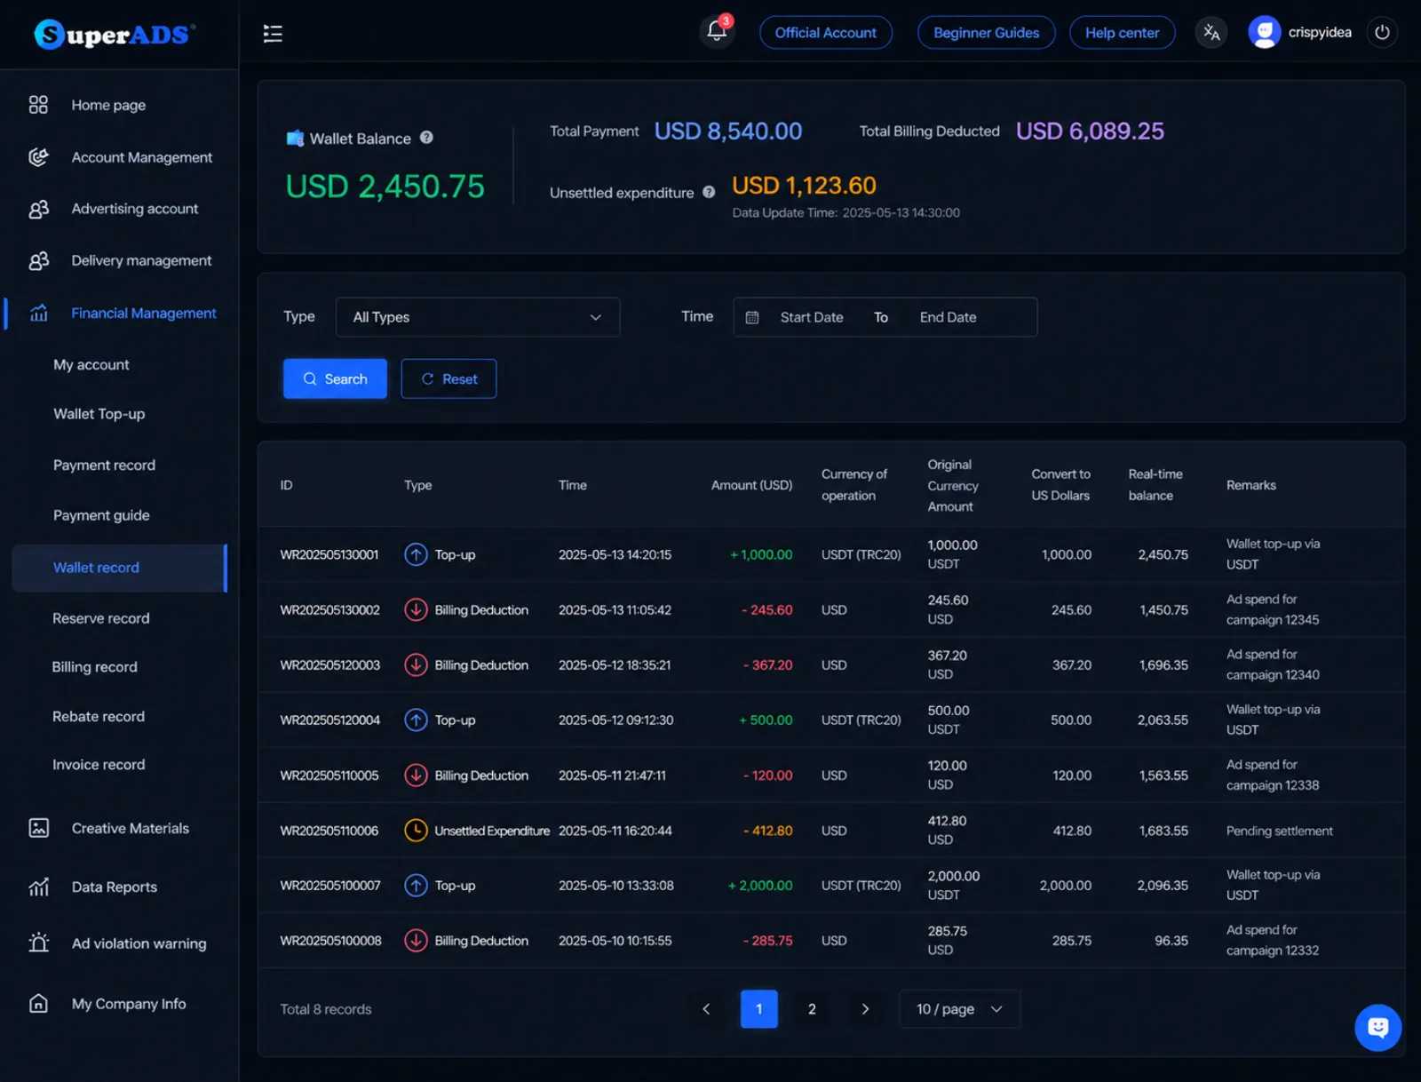
Task: Select Billing record submenu
Action: (x=94, y=667)
